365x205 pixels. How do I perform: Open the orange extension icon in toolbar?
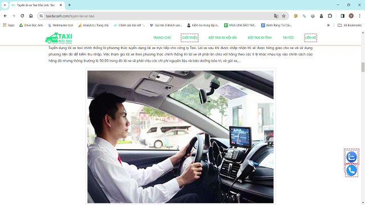(295, 16)
